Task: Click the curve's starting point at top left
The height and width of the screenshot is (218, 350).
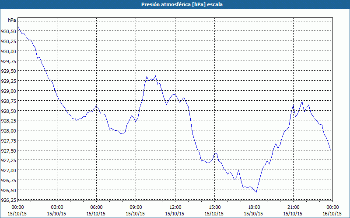Action: [x=18, y=27]
